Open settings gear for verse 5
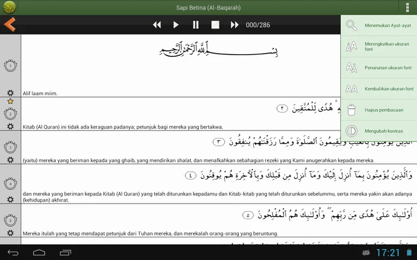This screenshot has height=260, width=417. (10, 233)
